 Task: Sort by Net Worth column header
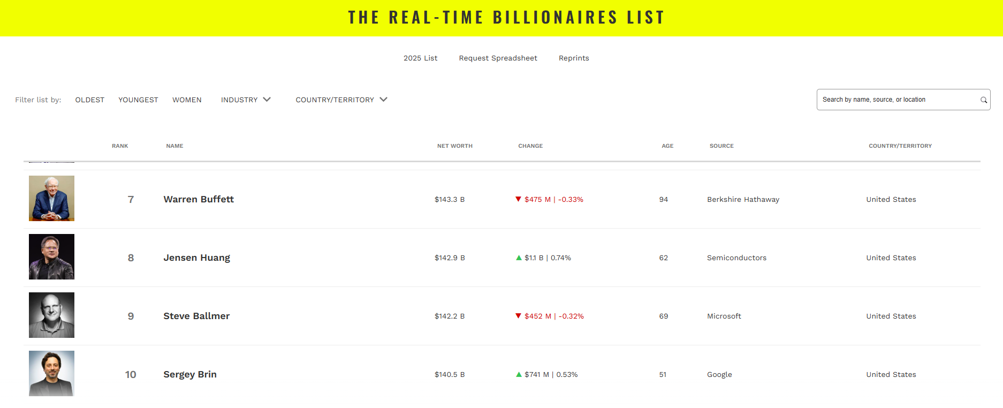tap(454, 146)
